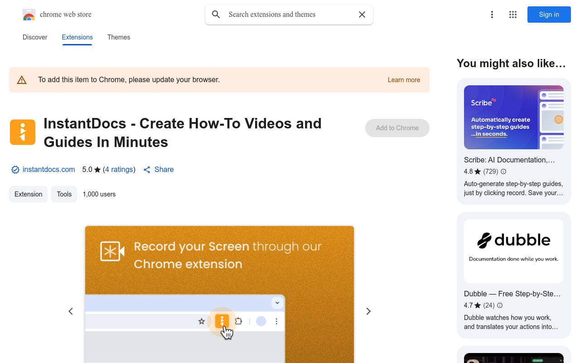Select the Tools category chip
Image resolution: width=580 pixels, height=363 pixels.
pyautogui.click(x=64, y=194)
